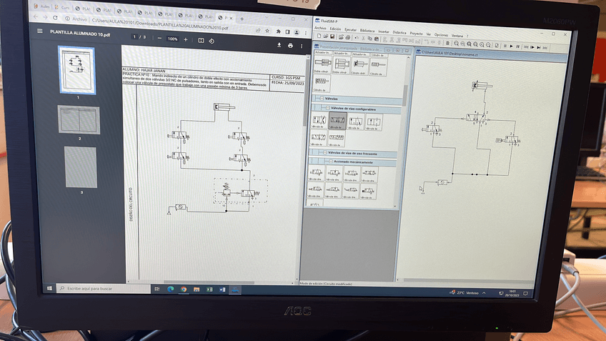The image size is (606, 341).
Task: Zoom in on the PDF
Action: 186,39
